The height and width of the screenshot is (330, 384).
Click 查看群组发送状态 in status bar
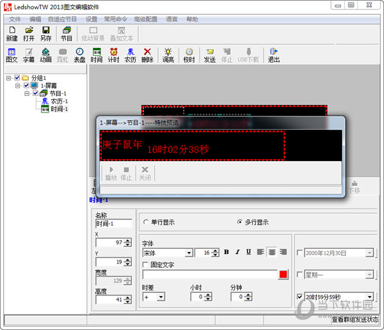pos(355,320)
